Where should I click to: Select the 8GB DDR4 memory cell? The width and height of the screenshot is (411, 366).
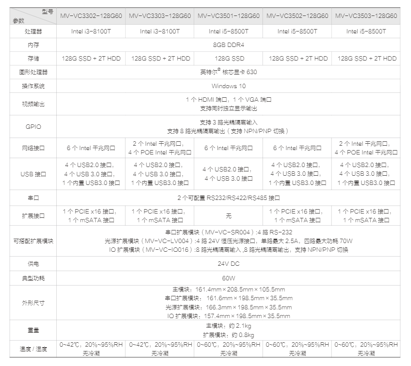(x=229, y=45)
